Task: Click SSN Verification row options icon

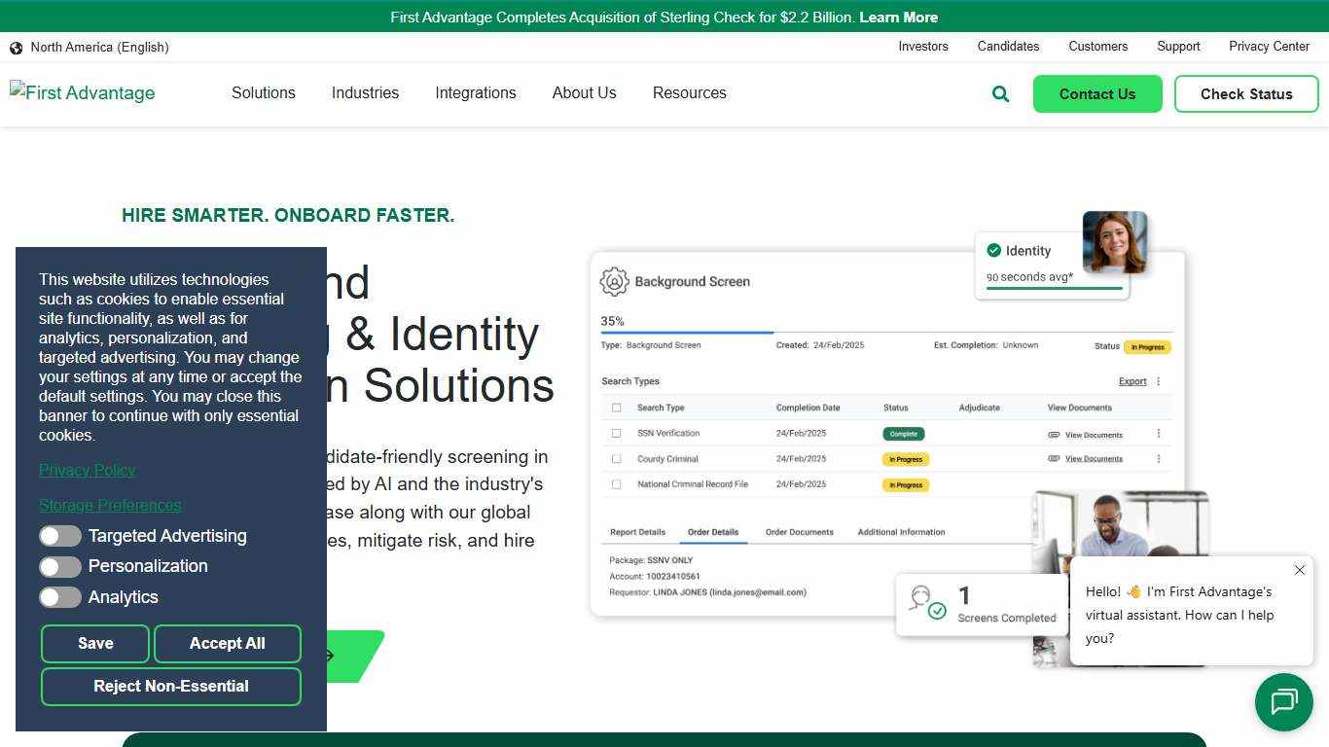Action: pyautogui.click(x=1158, y=434)
